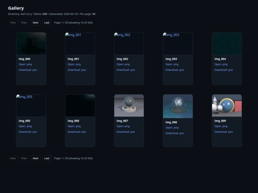Open .png for img_006
The width and height of the screenshot is (258, 193).
pos(74,126)
